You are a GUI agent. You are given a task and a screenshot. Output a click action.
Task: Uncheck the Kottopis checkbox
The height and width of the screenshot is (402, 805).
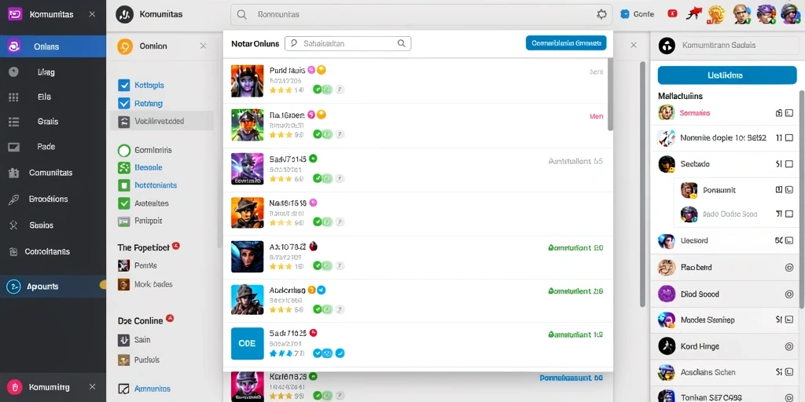coord(123,85)
